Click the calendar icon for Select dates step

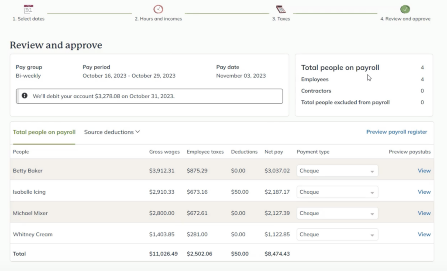point(28,9)
